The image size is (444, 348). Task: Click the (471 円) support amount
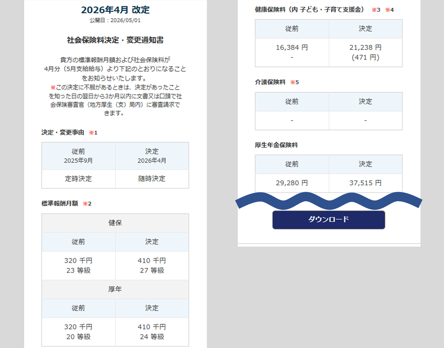366,58
